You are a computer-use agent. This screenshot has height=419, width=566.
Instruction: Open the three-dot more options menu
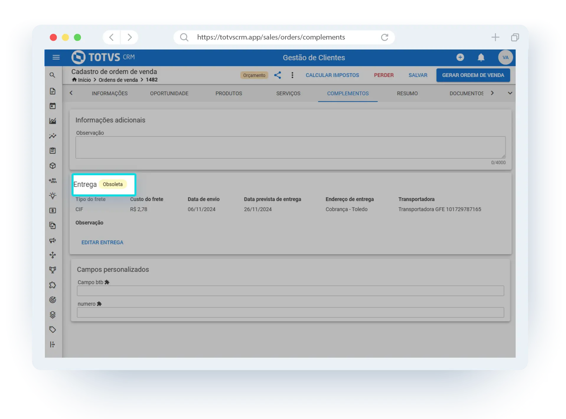click(x=292, y=75)
